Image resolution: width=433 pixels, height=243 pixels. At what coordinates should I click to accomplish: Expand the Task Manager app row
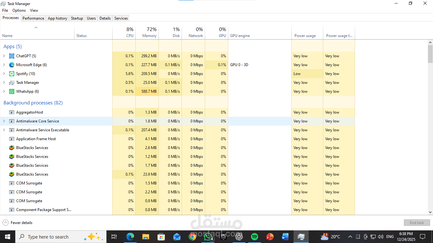[4, 83]
